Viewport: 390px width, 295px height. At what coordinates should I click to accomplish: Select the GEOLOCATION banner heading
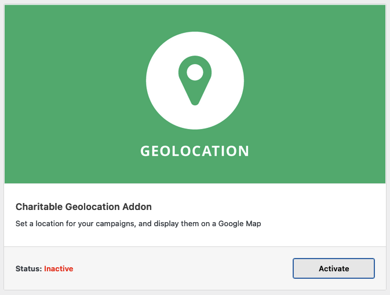pos(195,151)
